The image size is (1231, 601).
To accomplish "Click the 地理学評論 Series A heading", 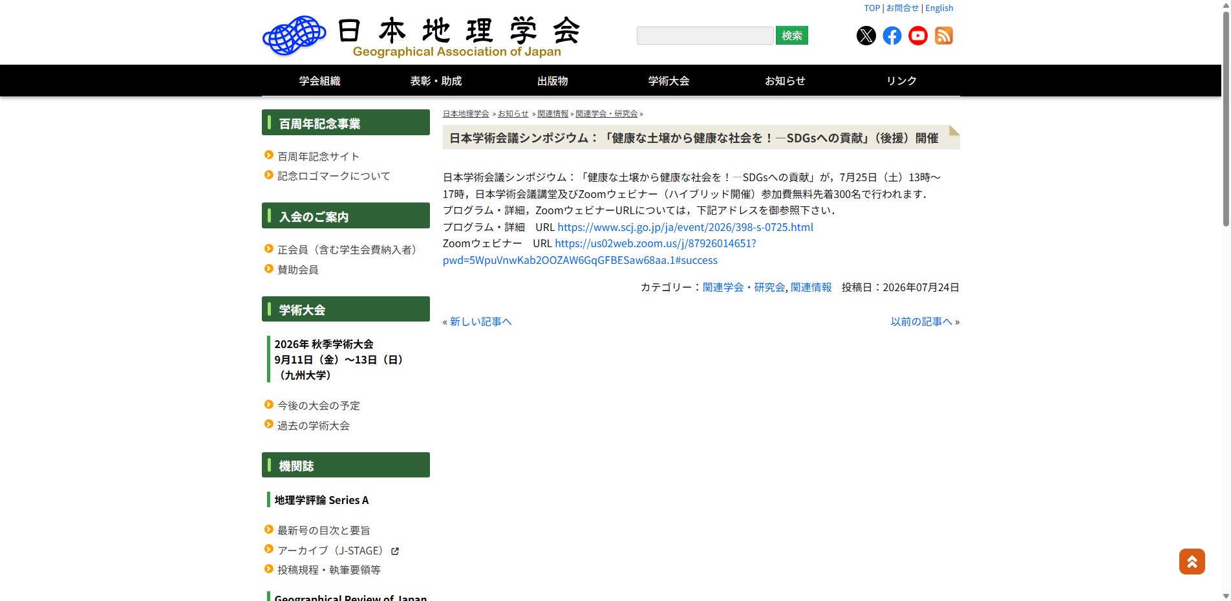I will point(321,500).
